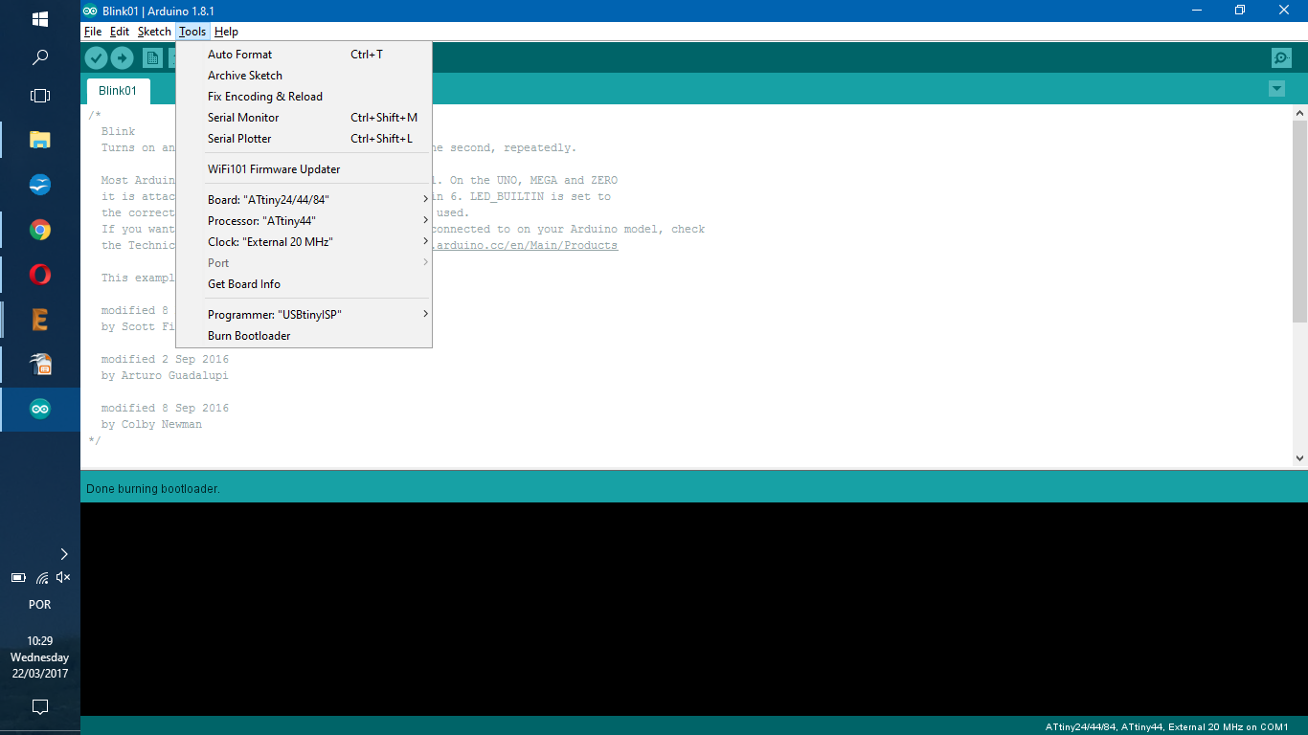Click Burn Bootloader
This screenshot has height=735, width=1308.
coord(304,336)
